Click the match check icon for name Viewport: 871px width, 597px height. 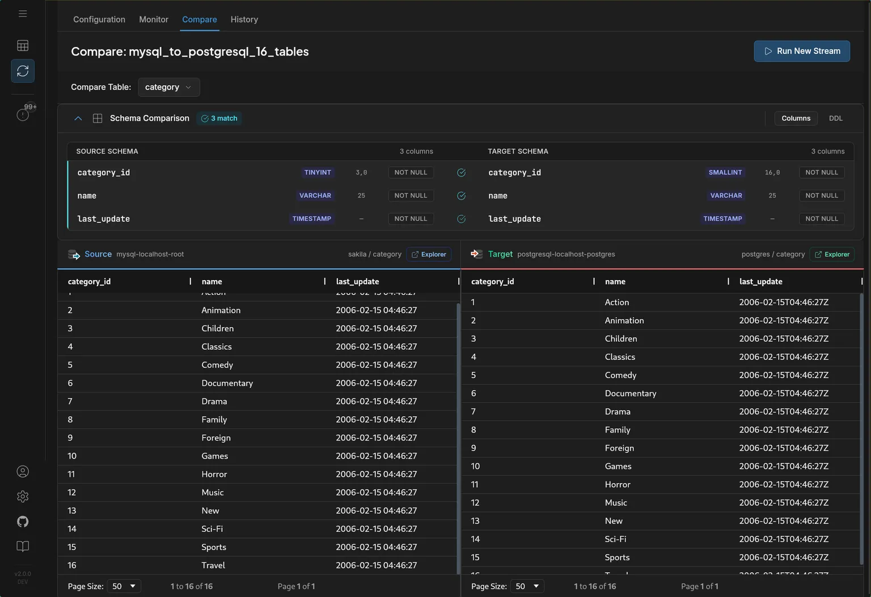click(x=462, y=196)
